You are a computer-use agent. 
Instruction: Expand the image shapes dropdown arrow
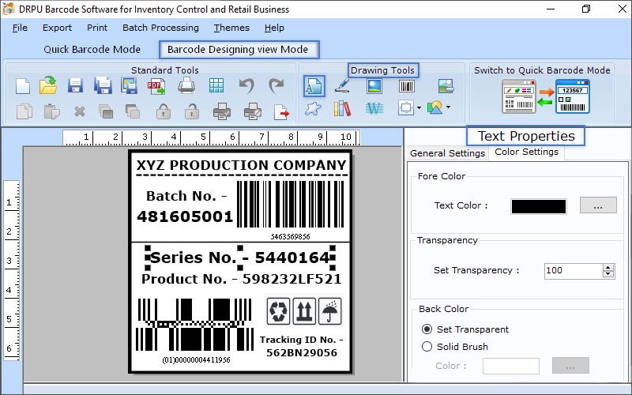click(448, 107)
